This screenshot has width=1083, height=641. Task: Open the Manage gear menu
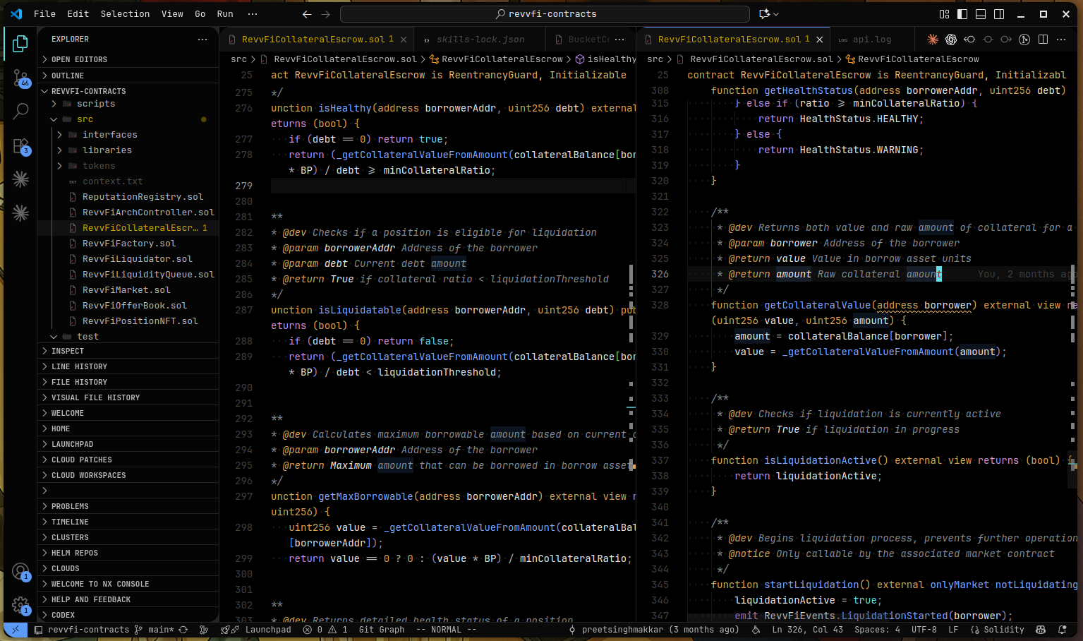(x=20, y=605)
